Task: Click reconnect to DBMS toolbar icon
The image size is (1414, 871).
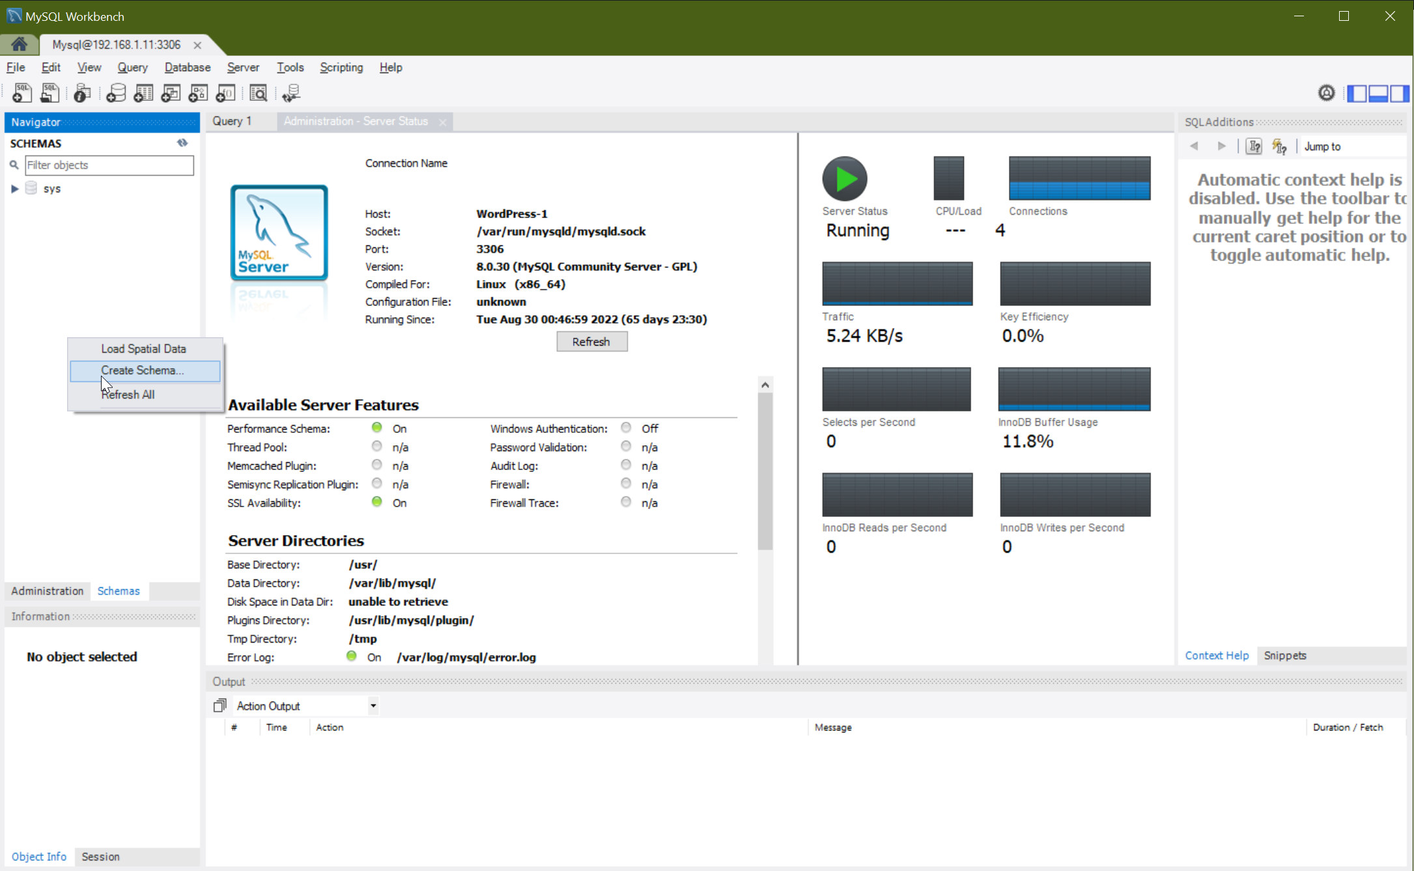Action: [x=291, y=93]
